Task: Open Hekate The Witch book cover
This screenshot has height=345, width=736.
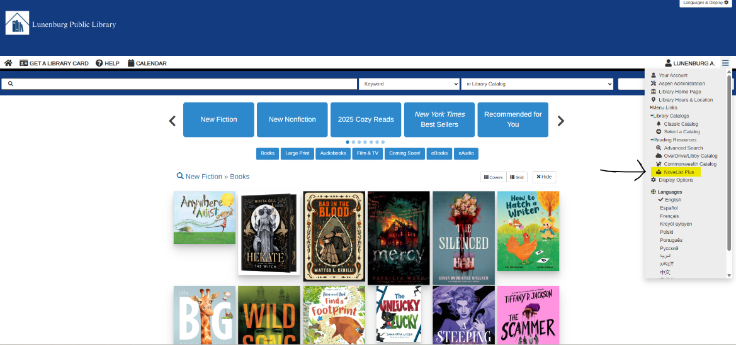Action: point(268,233)
